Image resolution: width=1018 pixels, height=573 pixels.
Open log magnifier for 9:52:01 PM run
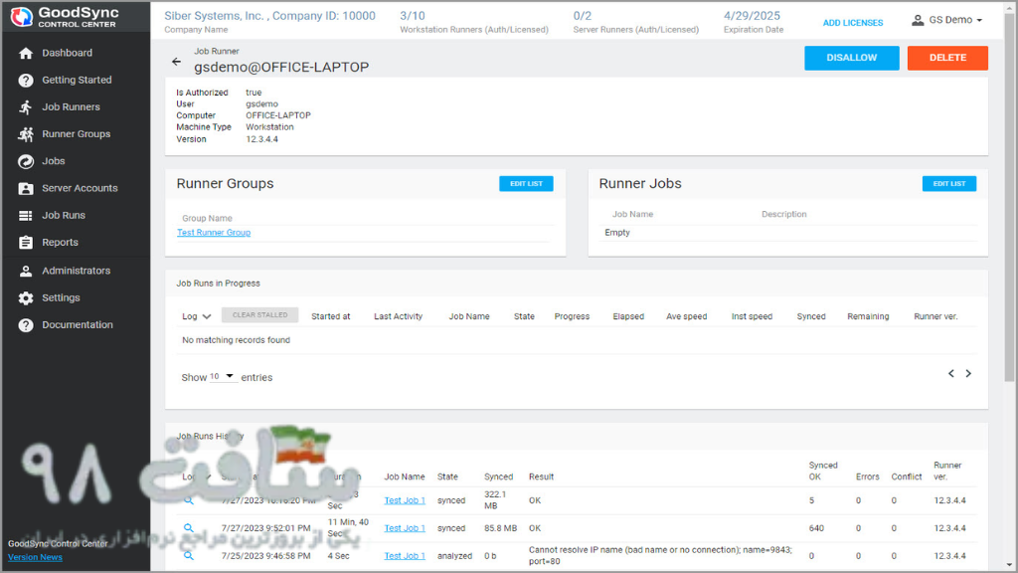coord(188,528)
